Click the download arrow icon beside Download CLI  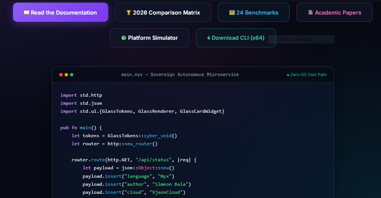[209, 38]
